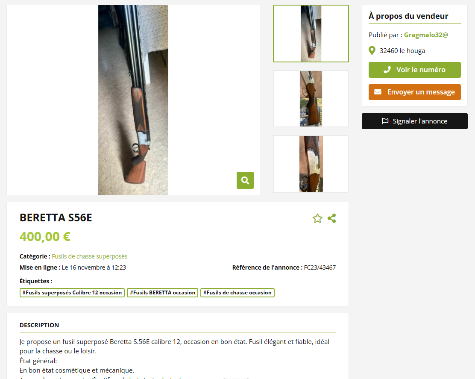Select the first gun thumbnail

tap(311, 34)
